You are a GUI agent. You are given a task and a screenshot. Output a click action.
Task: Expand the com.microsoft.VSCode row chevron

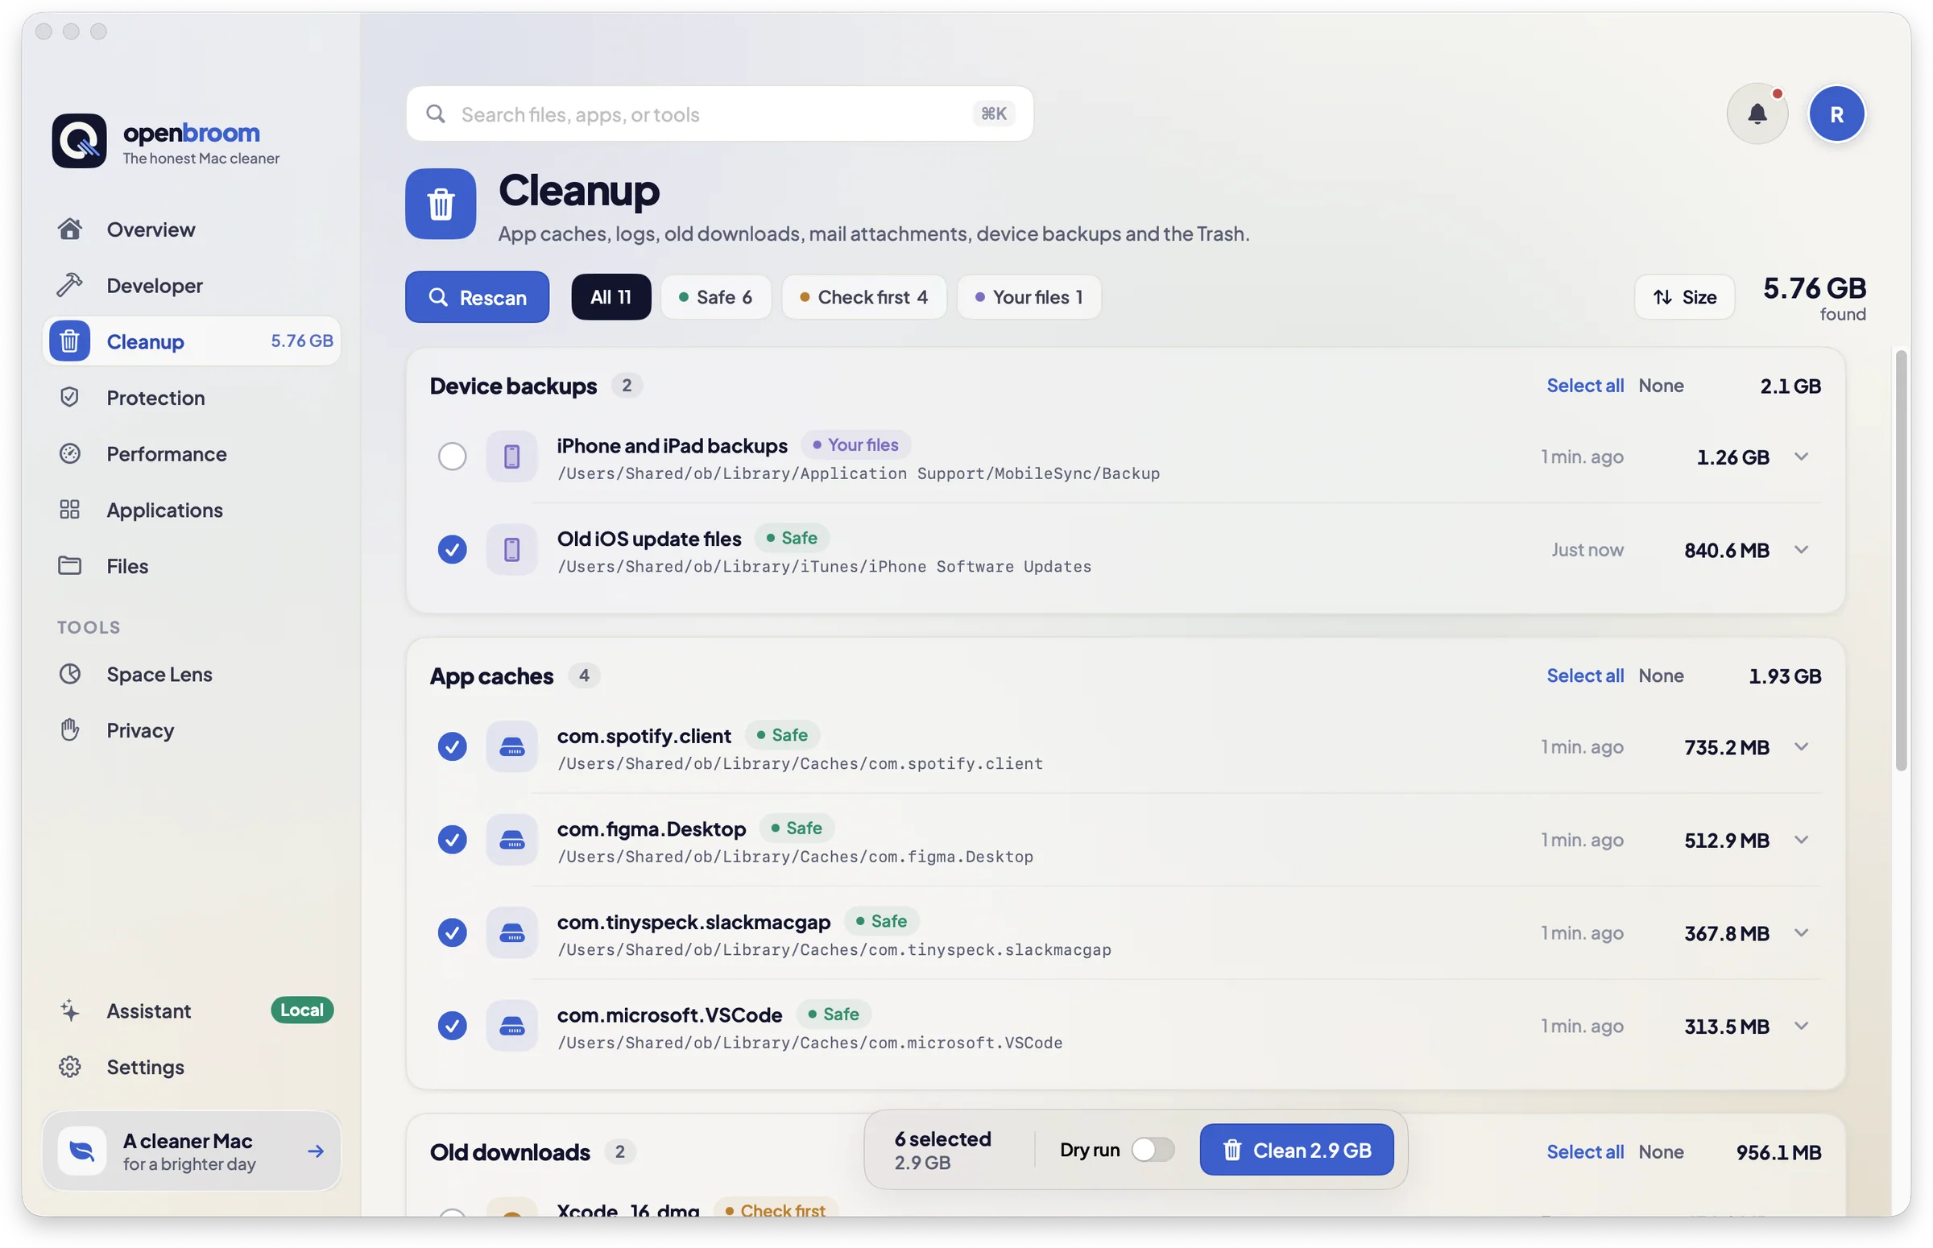(1801, 1026)
